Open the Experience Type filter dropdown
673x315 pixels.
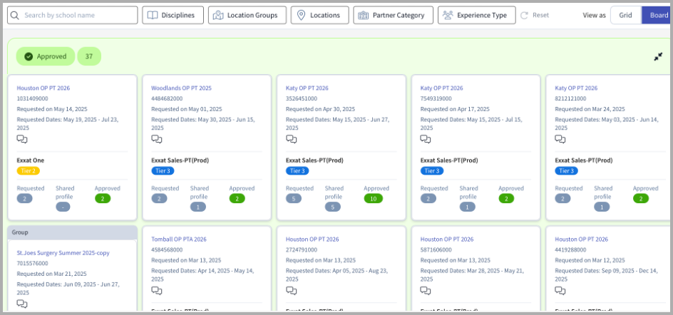coord(477,16)
